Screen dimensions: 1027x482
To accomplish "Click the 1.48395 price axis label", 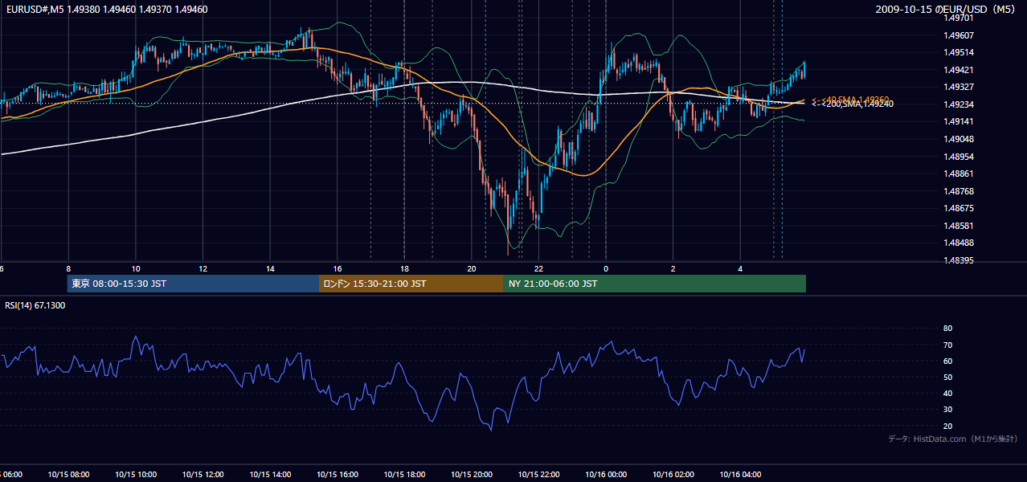I will coord(958,260).
